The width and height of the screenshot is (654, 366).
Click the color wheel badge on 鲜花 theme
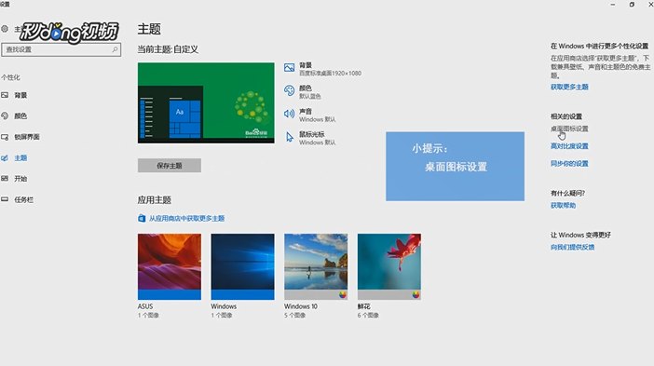click(416, 294)
